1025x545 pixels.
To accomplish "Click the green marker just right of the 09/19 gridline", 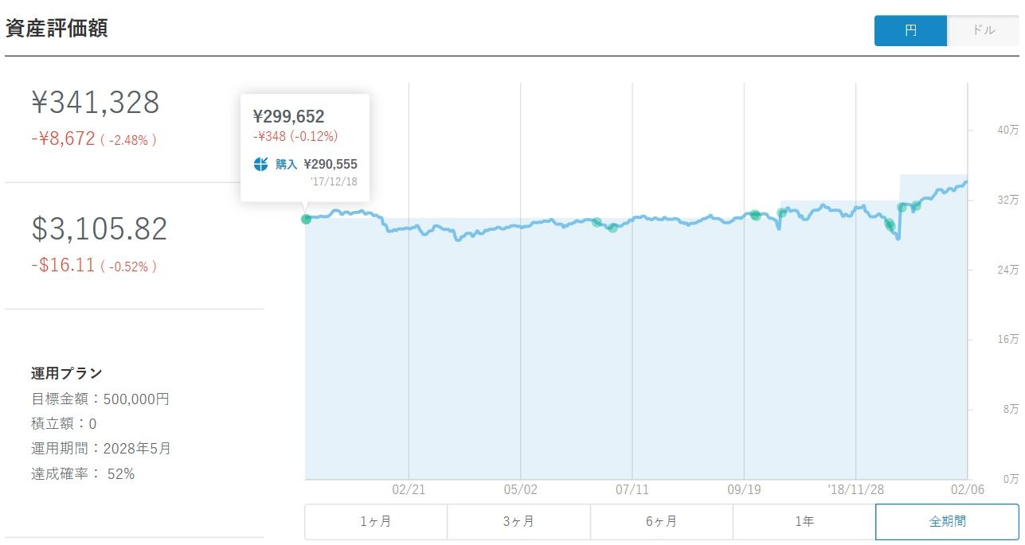I will 755,215.
